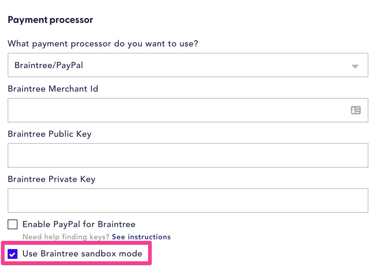Enable PayPal for Braintree
376x268 pixels.
[12, 224]
